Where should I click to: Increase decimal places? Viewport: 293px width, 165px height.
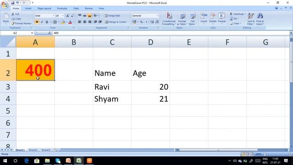[x=152, y=22]
